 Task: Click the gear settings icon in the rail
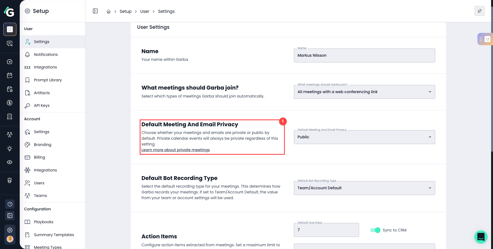10,230
